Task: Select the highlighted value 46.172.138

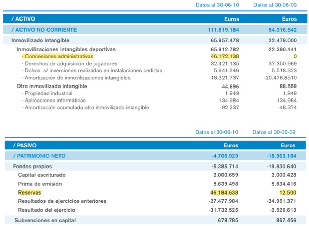Action: click(225, 56)
